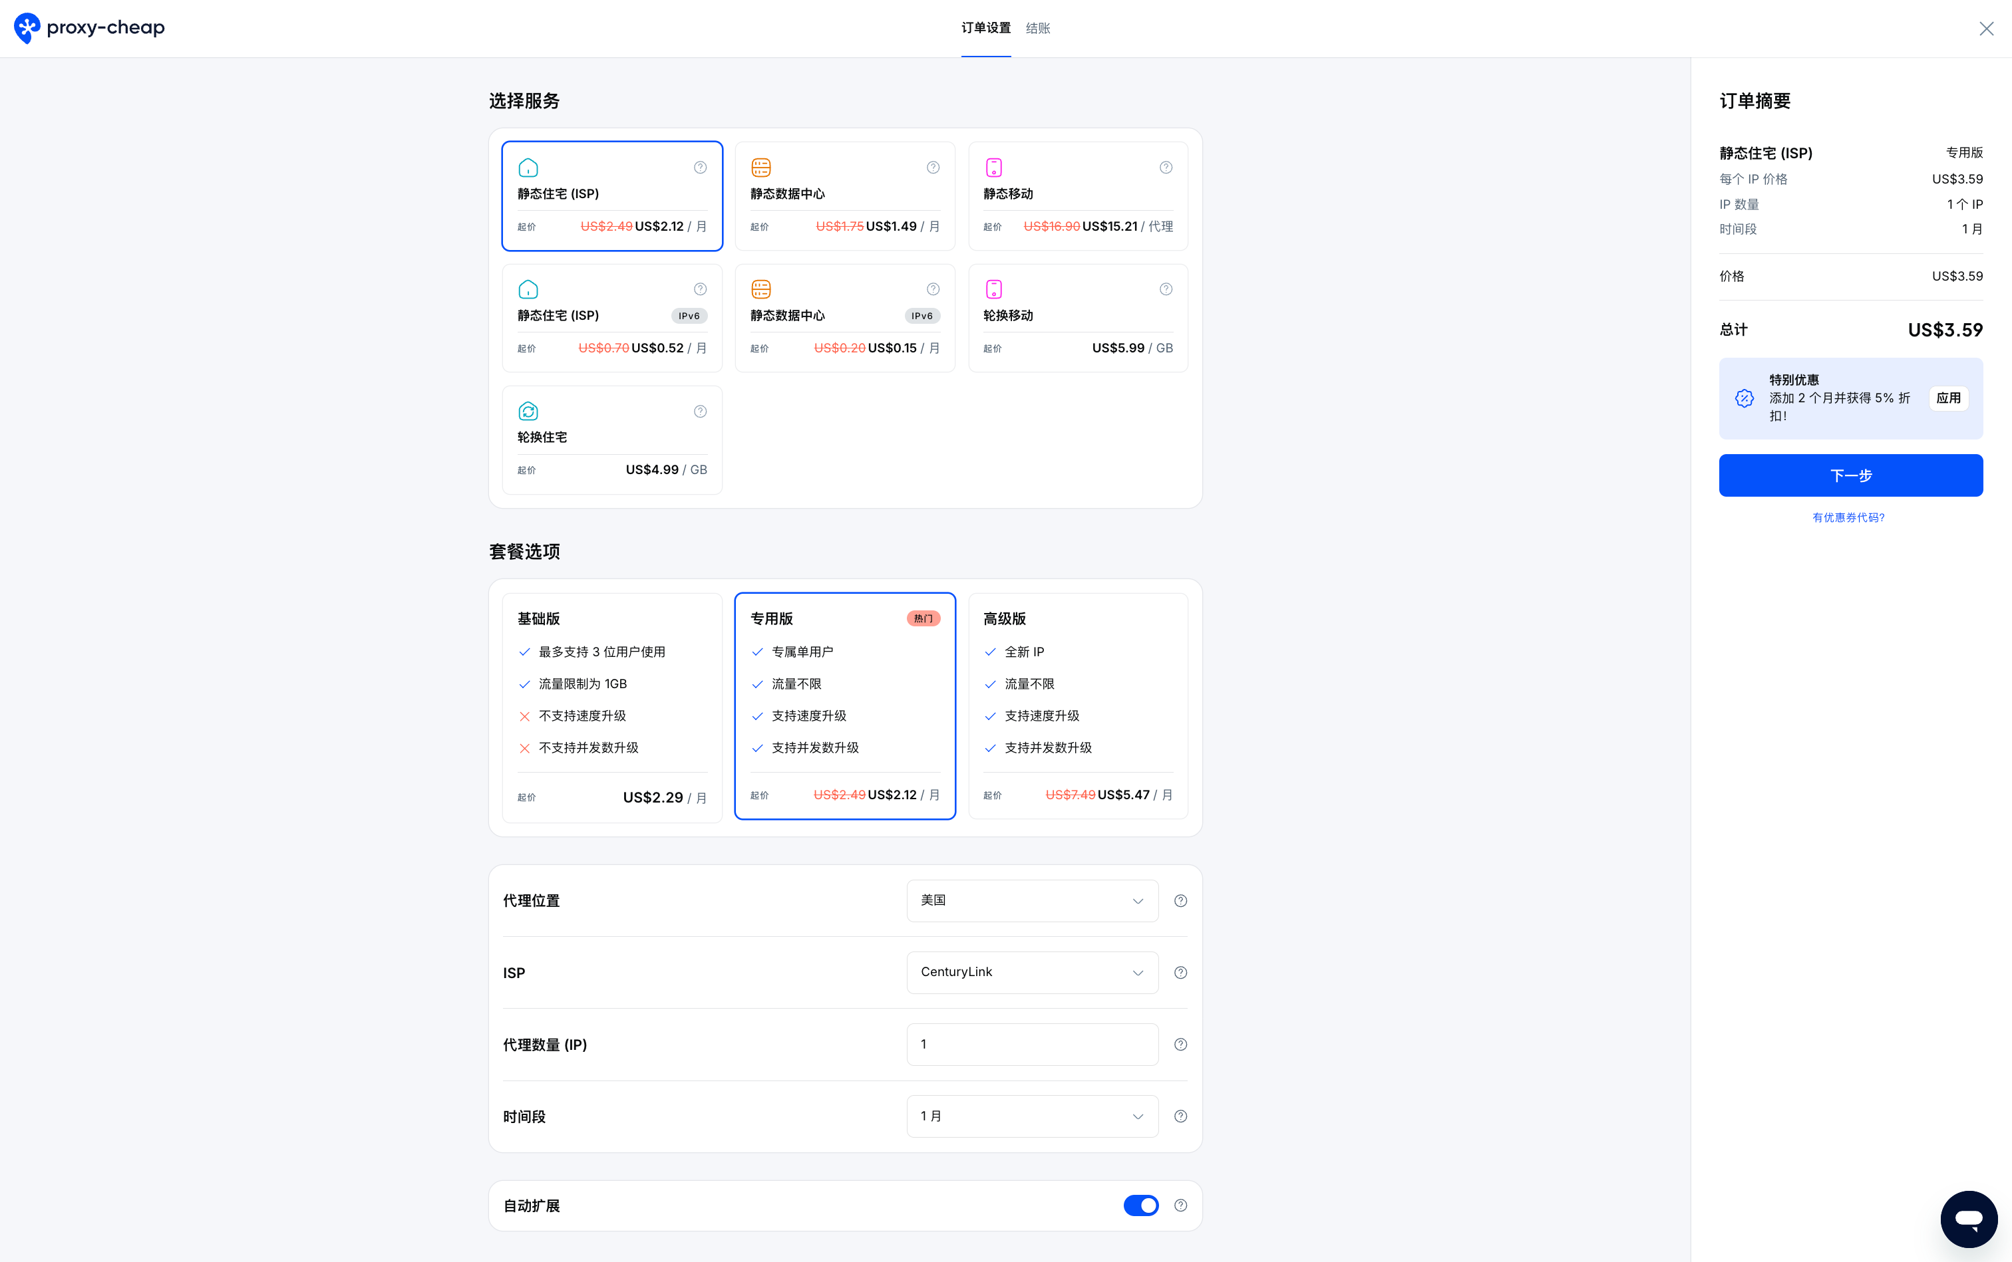Click the proxy-cheap logo icon

click(x=27, y=27)
